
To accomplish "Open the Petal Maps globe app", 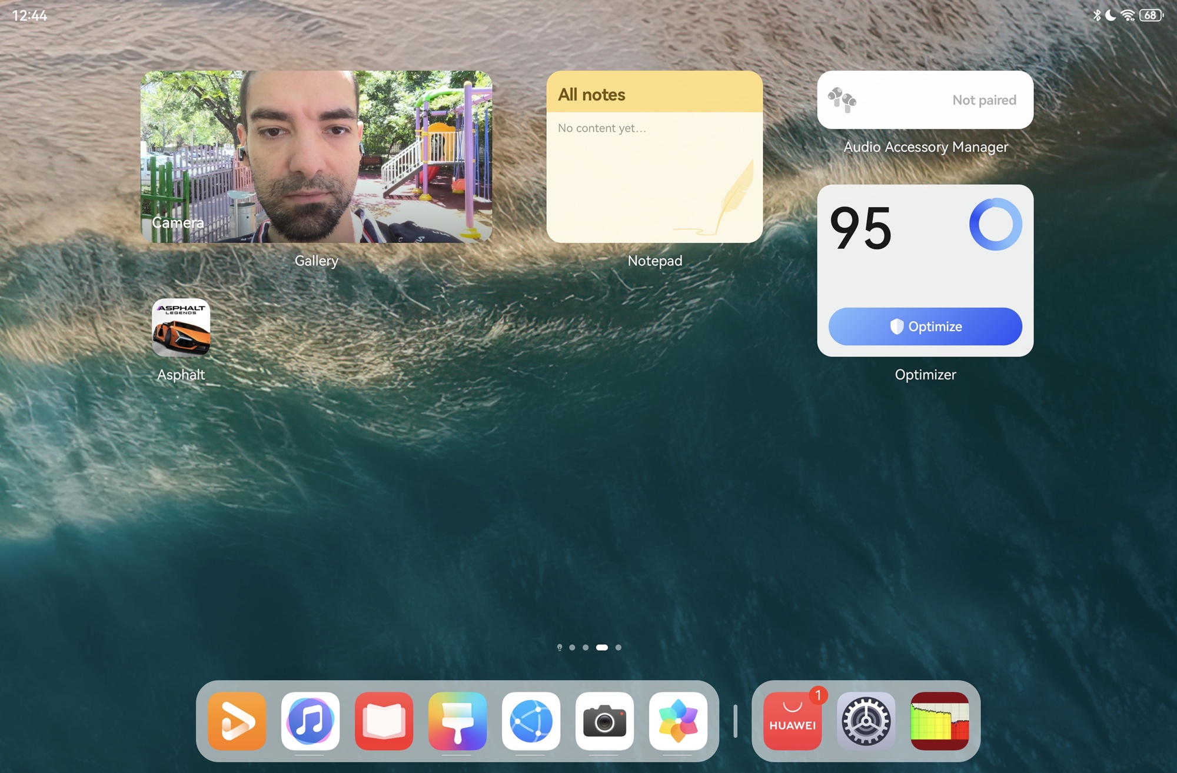I will (531, 721).
